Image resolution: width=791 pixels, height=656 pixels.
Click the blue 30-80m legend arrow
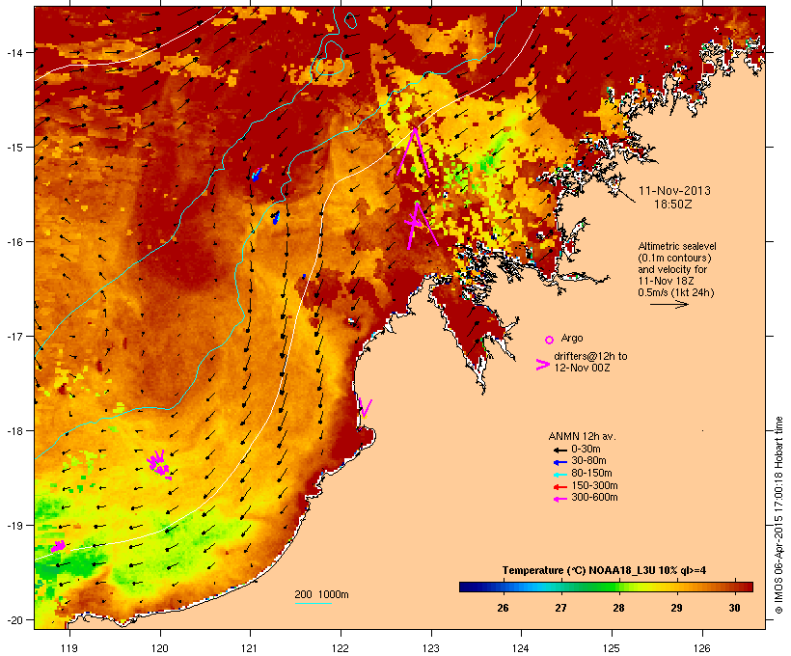pyautogui.click(x=559, y=462)
